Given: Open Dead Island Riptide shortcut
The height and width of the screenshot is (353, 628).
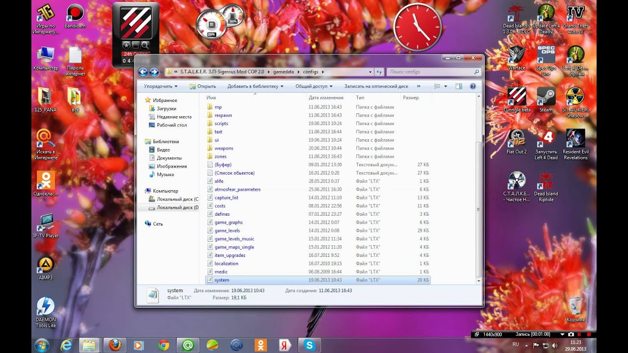Looking at the screenshot, I should [x=546, y=186].
